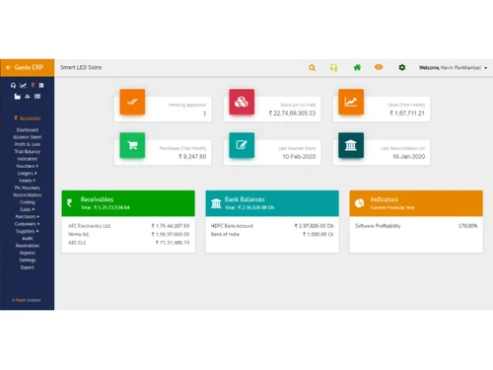This screenshot has height=370, width=493.
Task: Click the Purchases value 9,247.80
Action: [x=192, y=157]
